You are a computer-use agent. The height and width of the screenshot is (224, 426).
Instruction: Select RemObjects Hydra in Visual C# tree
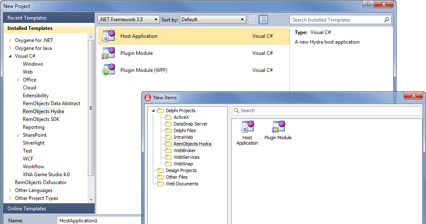[x=43, y=111]
